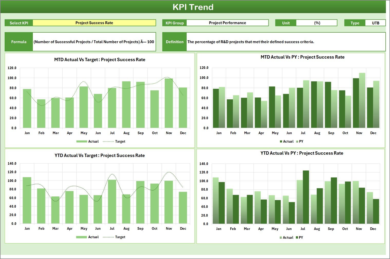Click Actual legend entry in YTD Target chart

tap(93, 237)
